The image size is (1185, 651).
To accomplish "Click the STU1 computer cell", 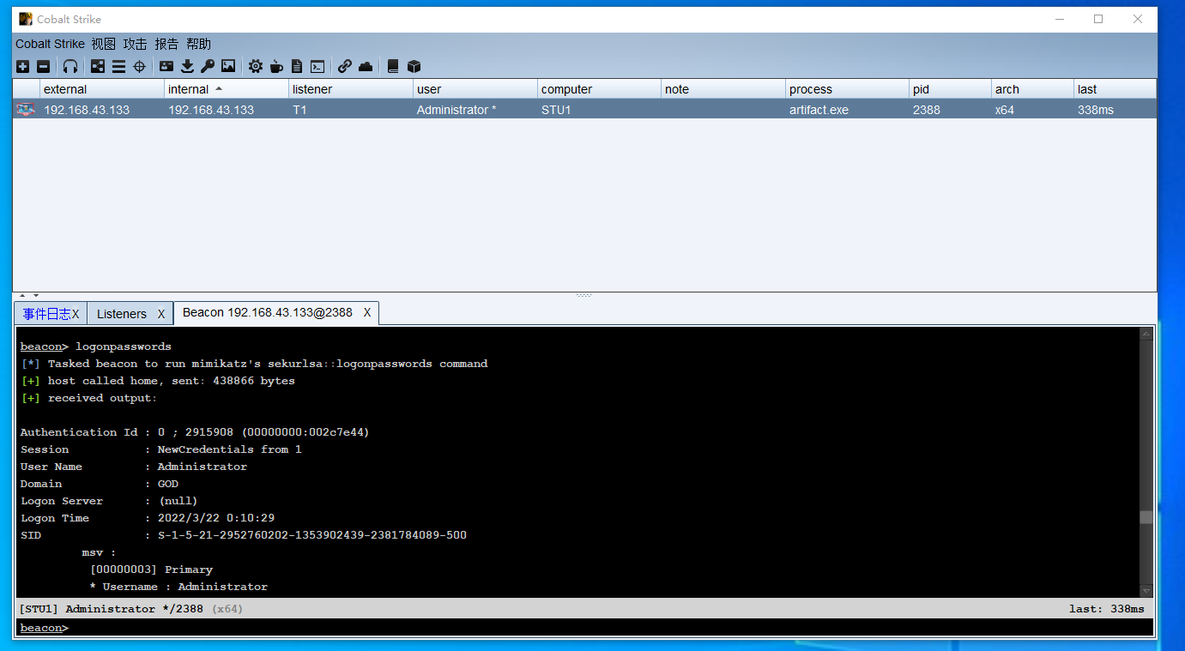I will pyautogui.click(x=599, y=110).
